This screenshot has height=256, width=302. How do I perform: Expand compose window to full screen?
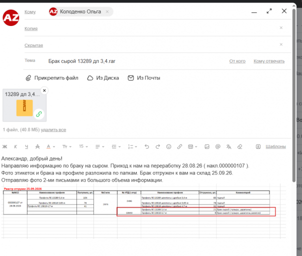coord(269,11)
